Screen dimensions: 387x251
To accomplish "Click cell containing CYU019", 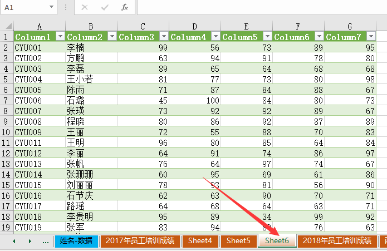I will (40, 227).
